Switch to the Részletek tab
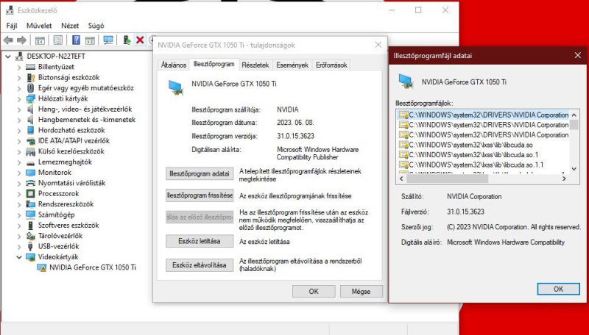Screen dimensions: 589x335 (255, 65)
